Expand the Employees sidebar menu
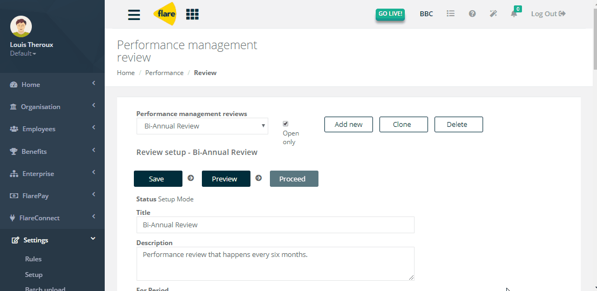Image resolution: width=597 pixels, height=291 pixels. click(52, 129)
